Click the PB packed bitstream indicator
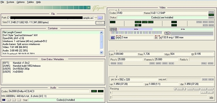 tap(136, 25)
